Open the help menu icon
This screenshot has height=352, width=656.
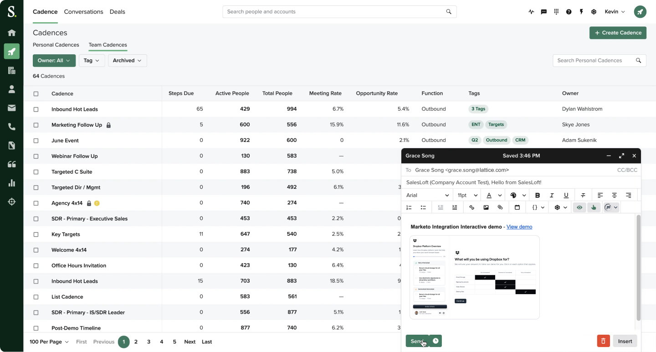pos(569,11)
